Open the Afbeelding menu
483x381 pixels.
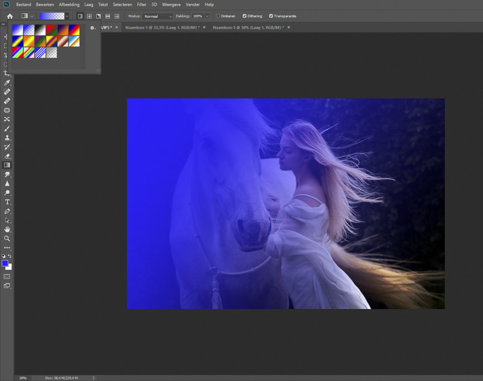(69, 4)
